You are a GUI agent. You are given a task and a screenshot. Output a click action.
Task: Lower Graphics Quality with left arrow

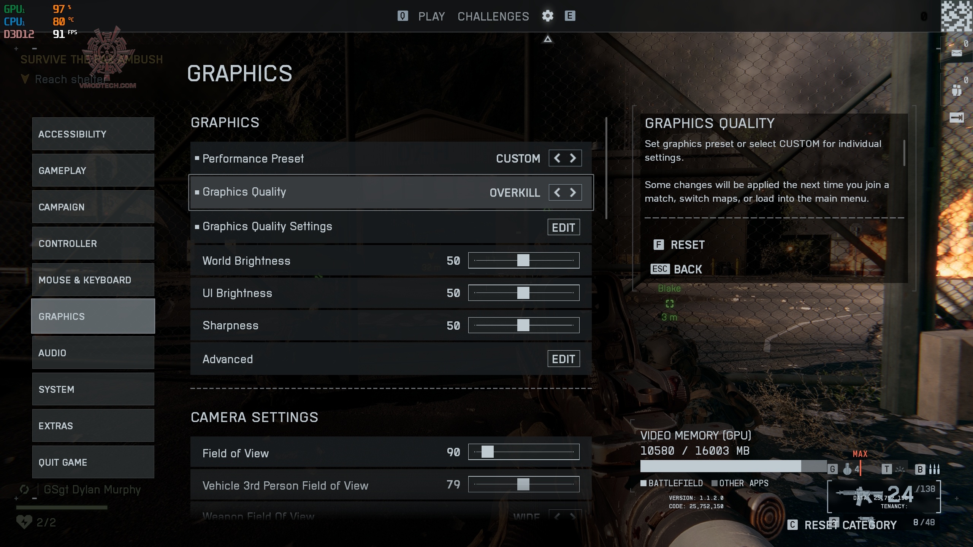(x=557, y=193)
